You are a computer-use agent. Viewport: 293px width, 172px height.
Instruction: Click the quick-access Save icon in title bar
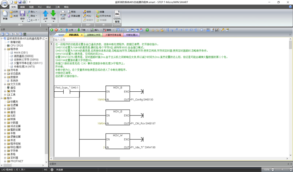pyautogui.click(x=20, y=2)
